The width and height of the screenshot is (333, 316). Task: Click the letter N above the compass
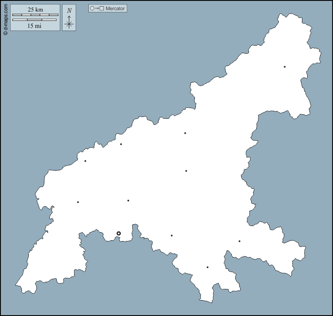[69, 11]
